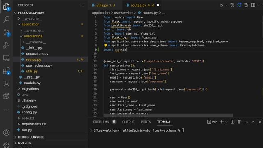The width and height of the screenshot is (263, 148).
Task: Split the editor to the right
Action: (253, 5)
